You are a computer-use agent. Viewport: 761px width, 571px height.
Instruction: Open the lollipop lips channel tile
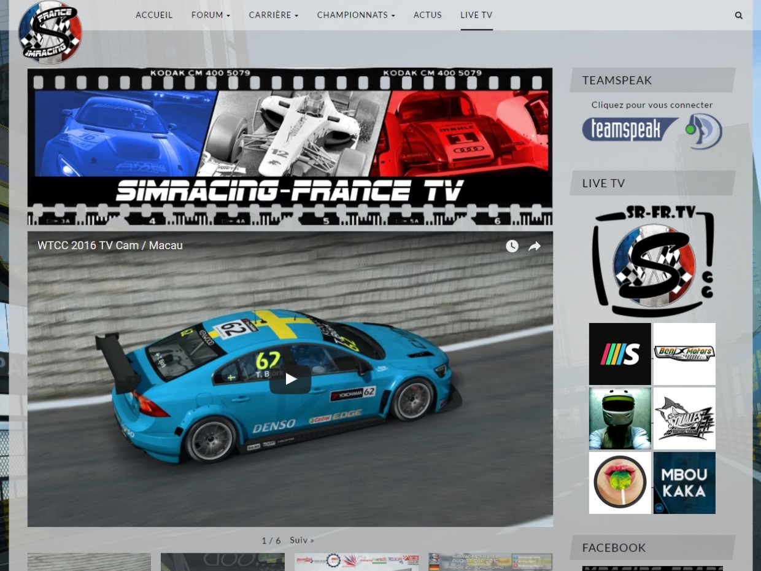(620, 483)
